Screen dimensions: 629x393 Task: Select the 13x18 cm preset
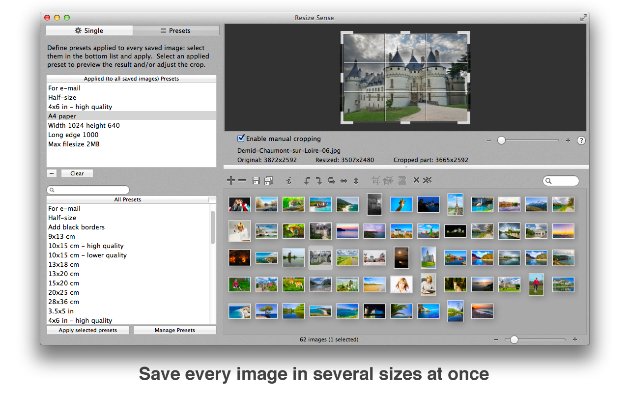point(128,264)
